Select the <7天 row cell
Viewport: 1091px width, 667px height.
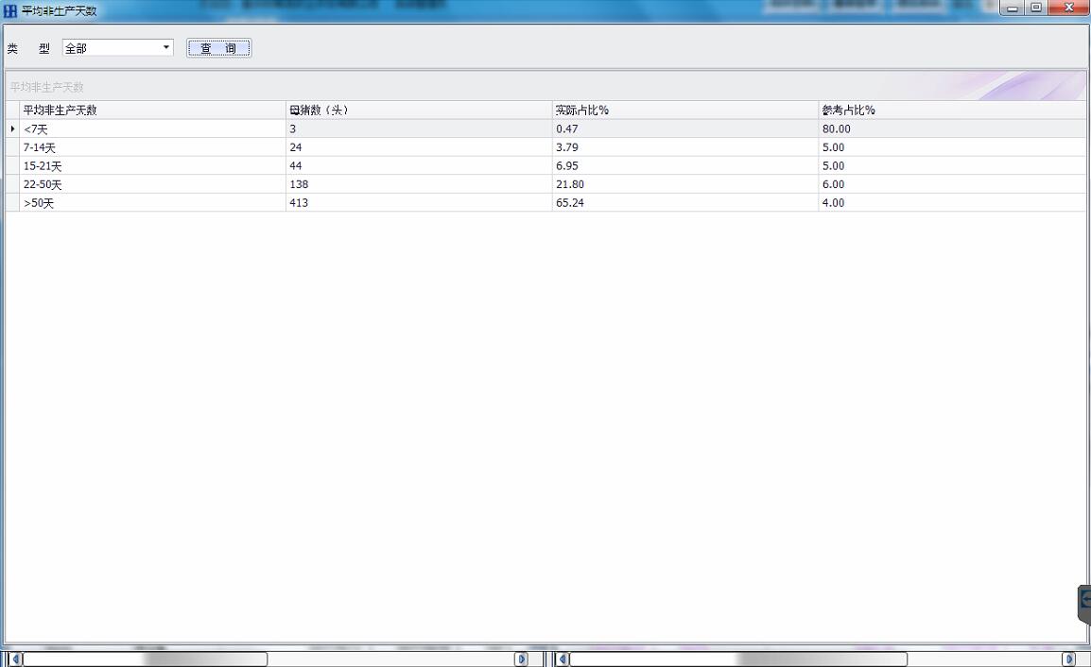152,128
